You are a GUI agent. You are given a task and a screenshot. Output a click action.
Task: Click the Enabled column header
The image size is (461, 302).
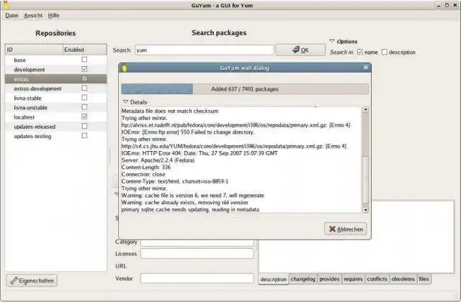click(x=85, y=50)
